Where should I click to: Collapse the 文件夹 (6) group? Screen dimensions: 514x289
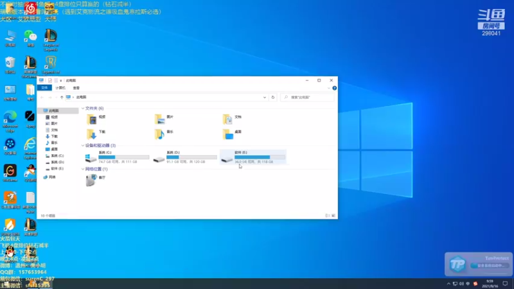[83, 108]
